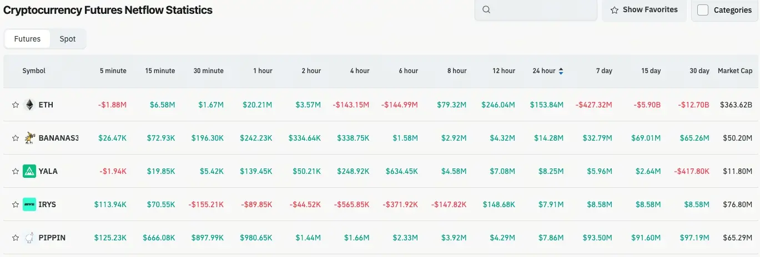The height and width of the screenshot is (257, 760).
Task: Click the ETH coin logo
Action: tap(29, 105)
